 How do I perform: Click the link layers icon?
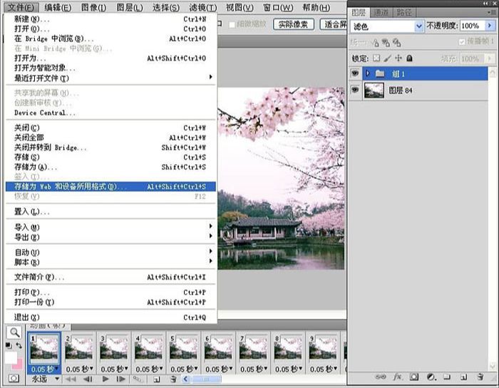point(381,377)
